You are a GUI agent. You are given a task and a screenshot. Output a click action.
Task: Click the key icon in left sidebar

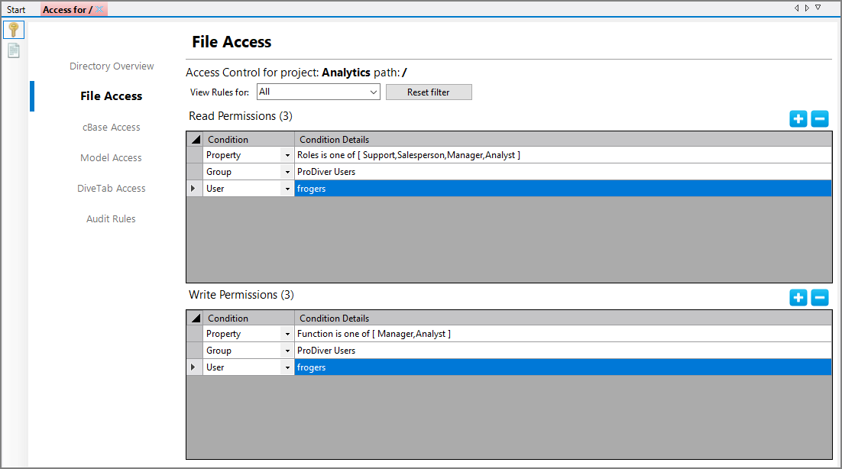point(14,30)
